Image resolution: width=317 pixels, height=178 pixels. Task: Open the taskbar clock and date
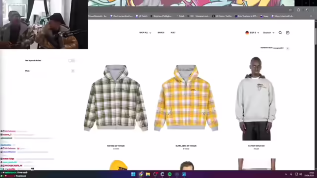(309, 175)
